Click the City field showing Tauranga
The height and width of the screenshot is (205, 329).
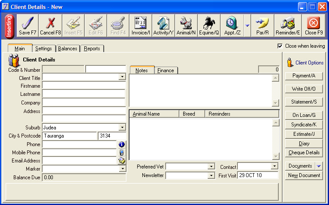coord(69,136)
